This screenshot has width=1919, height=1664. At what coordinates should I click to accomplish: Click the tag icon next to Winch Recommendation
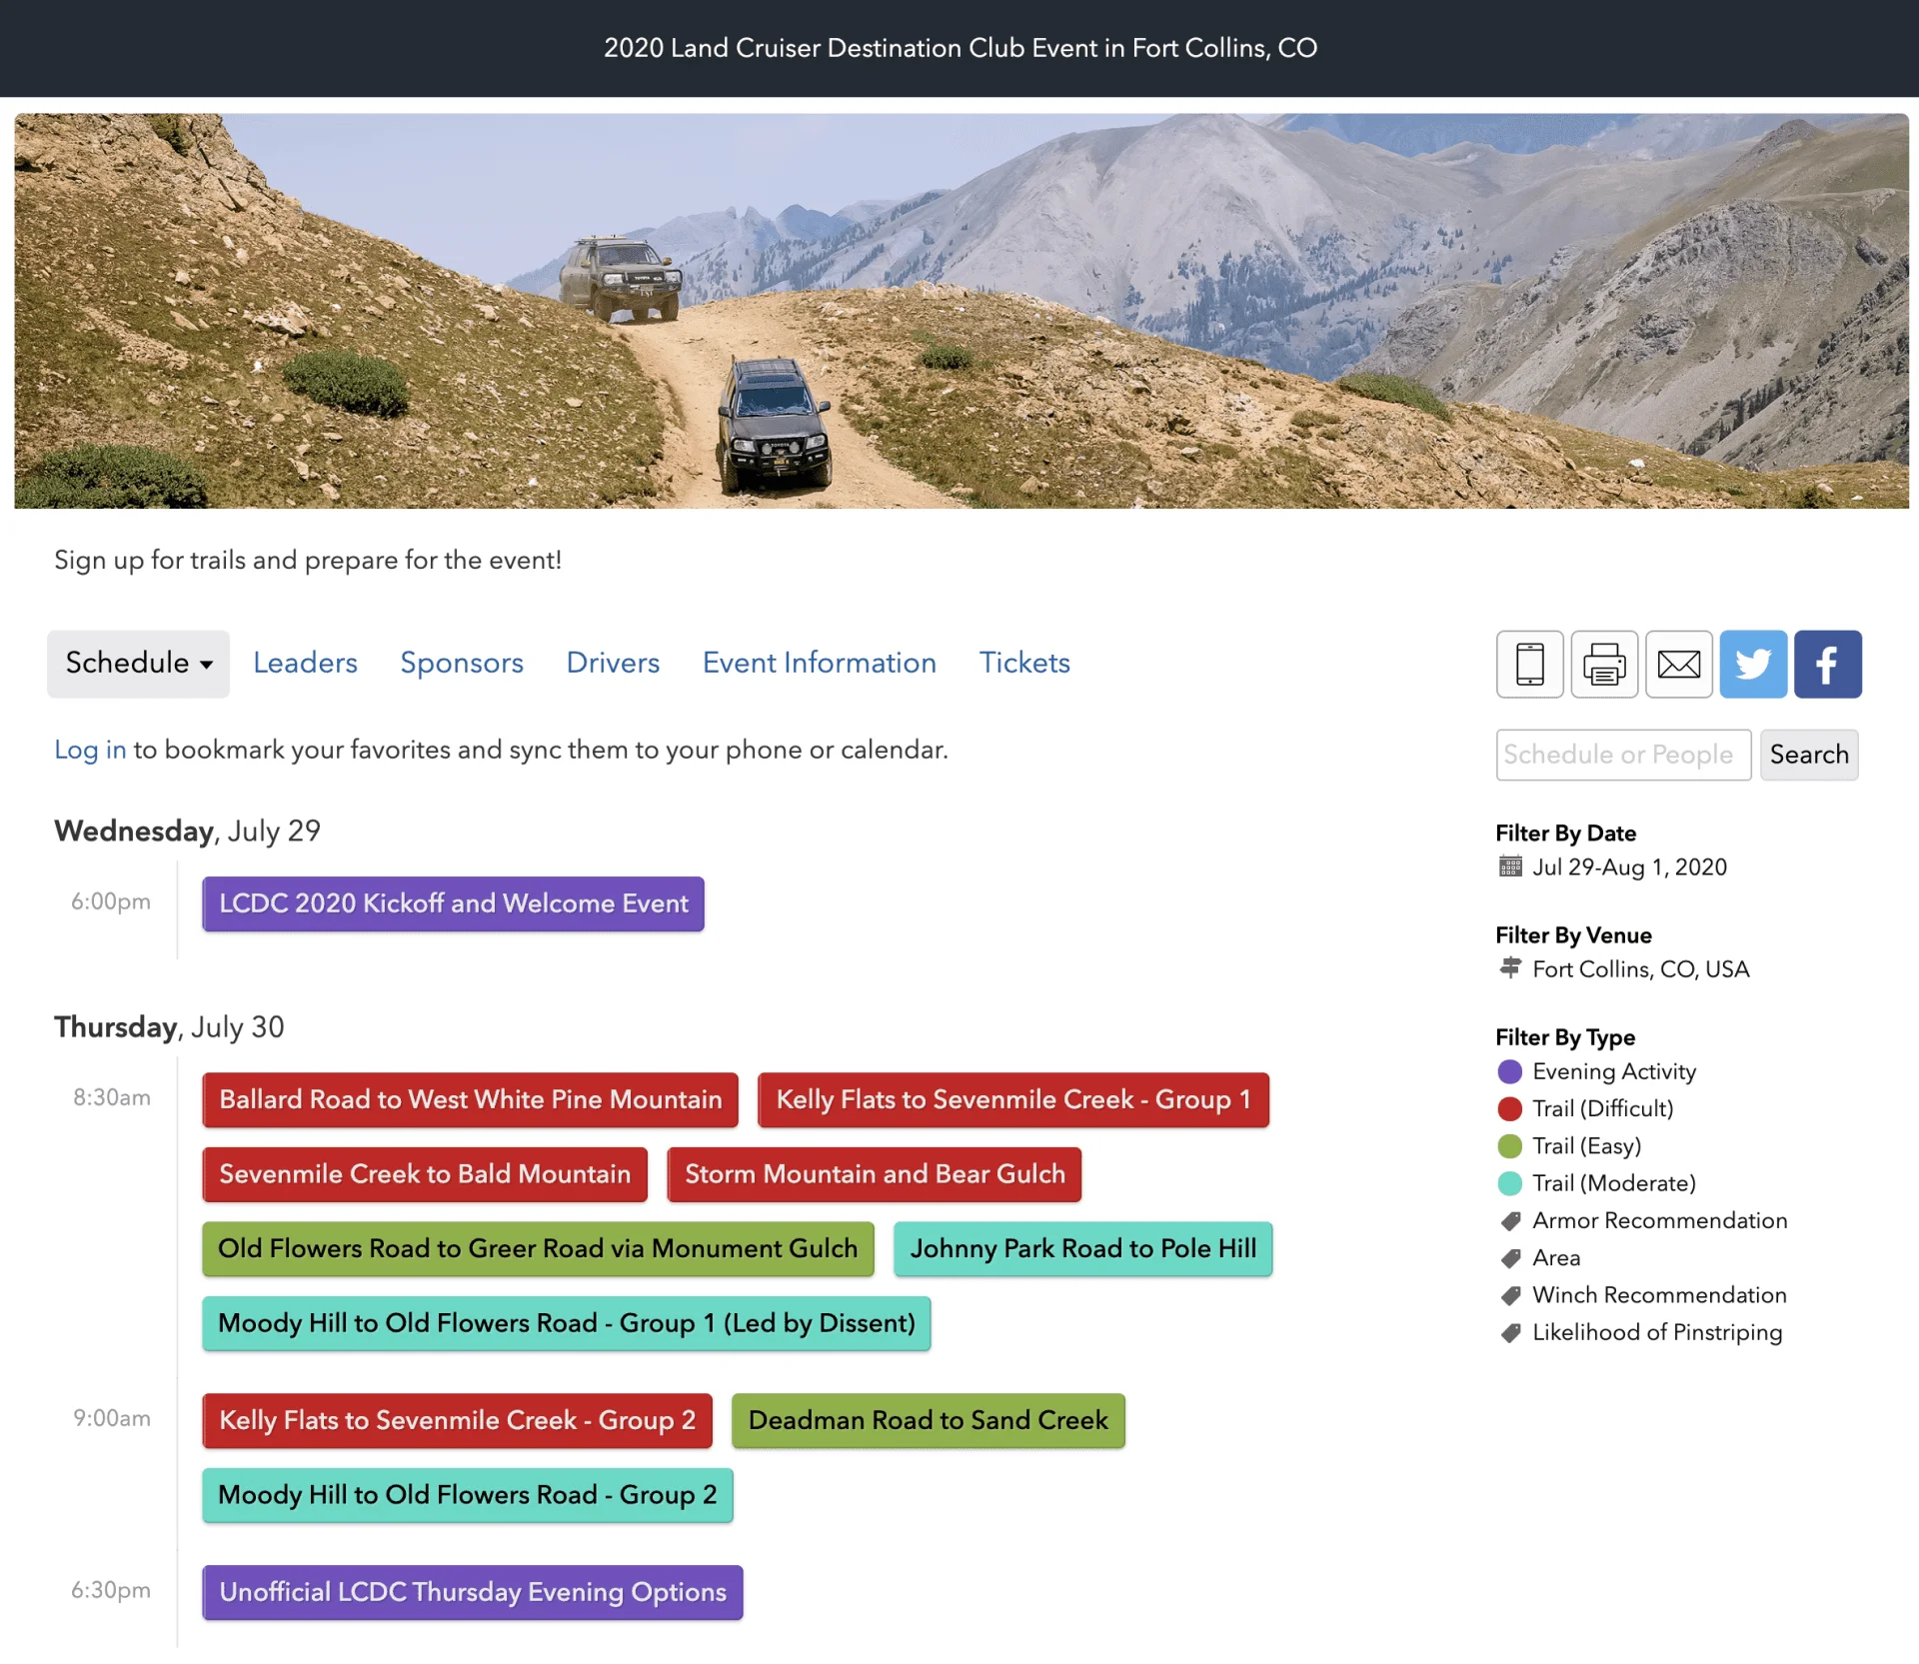coord(1510,1296)
